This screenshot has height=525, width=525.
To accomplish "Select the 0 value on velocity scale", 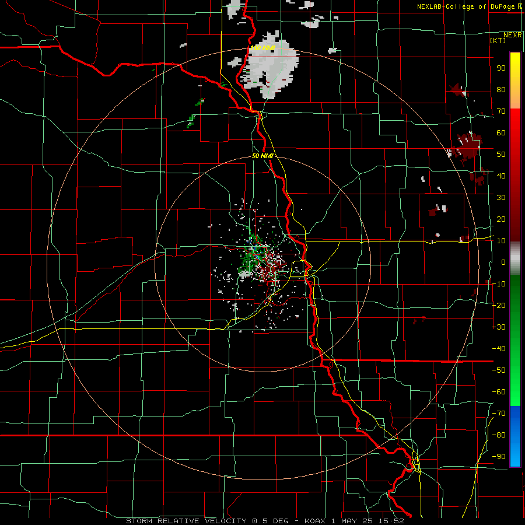I will (503, 262).
